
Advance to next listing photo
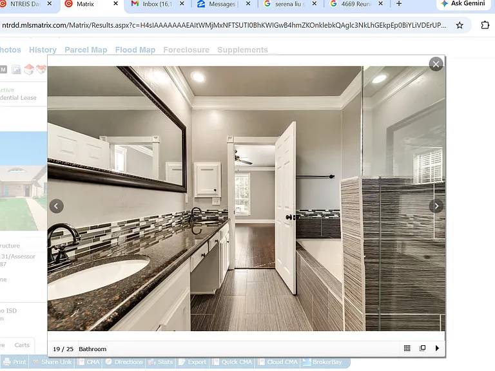[x=436, y=206]
